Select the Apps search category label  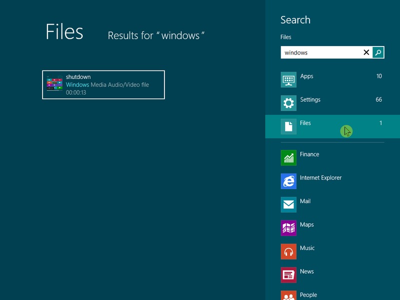coord(306,76)
